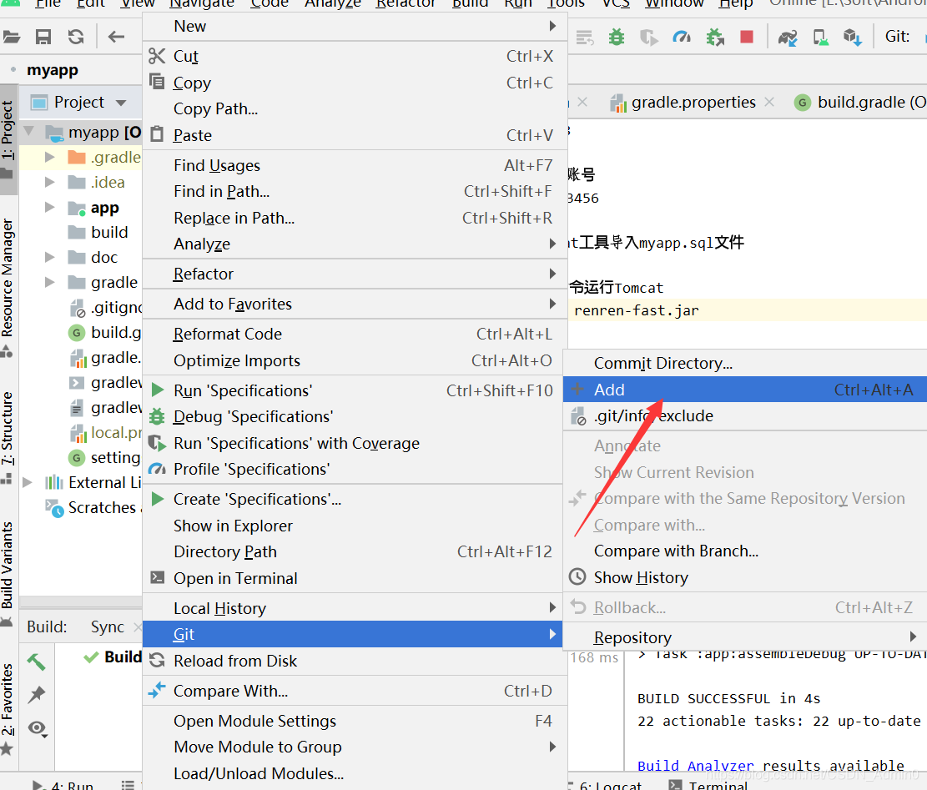
Task: Open the Profile 'Specifications' gauge icon
Action: point(158,469)
